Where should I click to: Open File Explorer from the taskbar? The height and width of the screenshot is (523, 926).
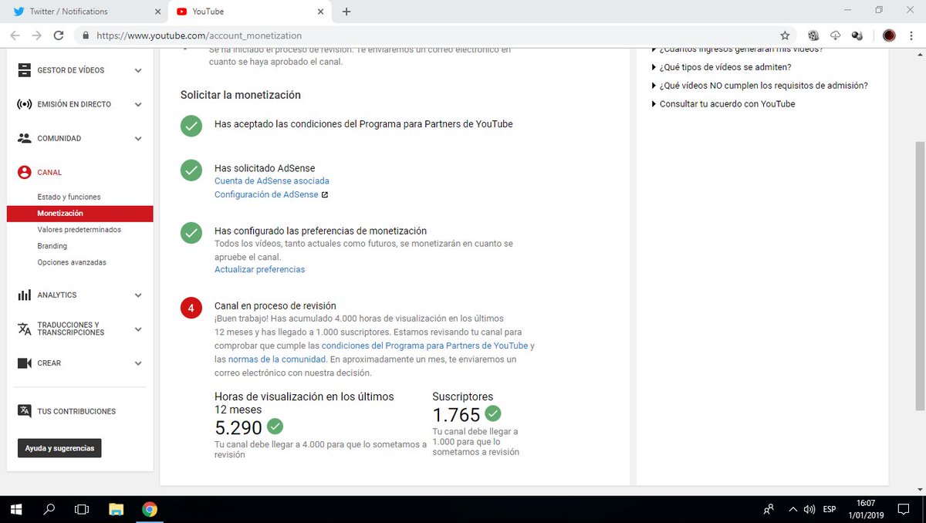(116, 509)
